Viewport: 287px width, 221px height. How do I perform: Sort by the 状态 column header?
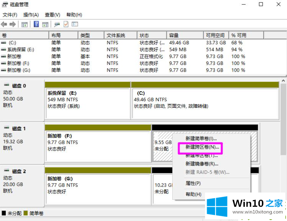[152, 35]
